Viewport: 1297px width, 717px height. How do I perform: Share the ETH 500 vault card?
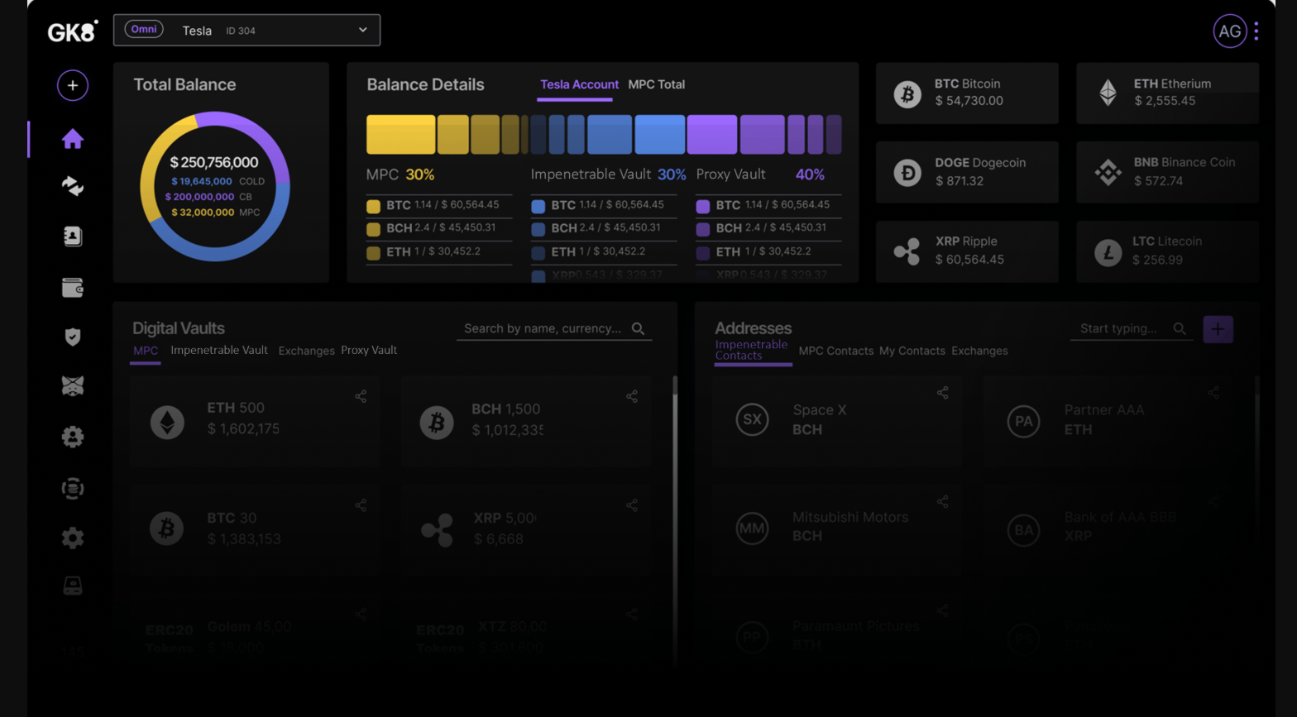click(361, 397)
